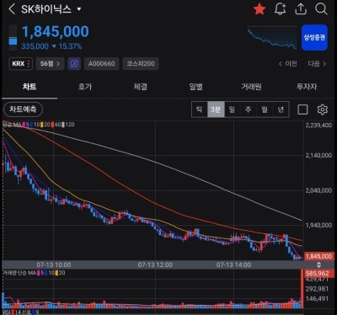This screenshot has width=337, height=315.
Task: Go back with the left arrow icon
Action: coord(12,9)
